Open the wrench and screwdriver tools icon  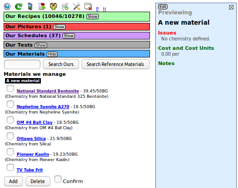[76, 7]
